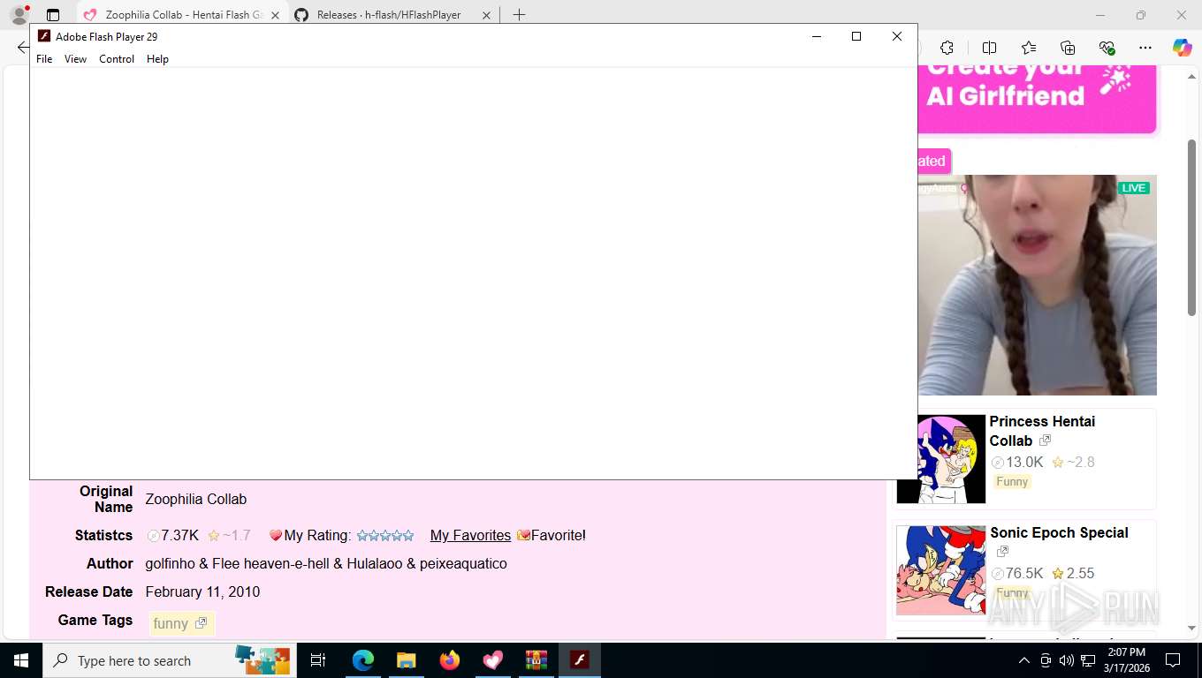Screen dimensions: 1202x678
Task: Open Edge Settings and more menu
Action: (x=1145, y=48)
